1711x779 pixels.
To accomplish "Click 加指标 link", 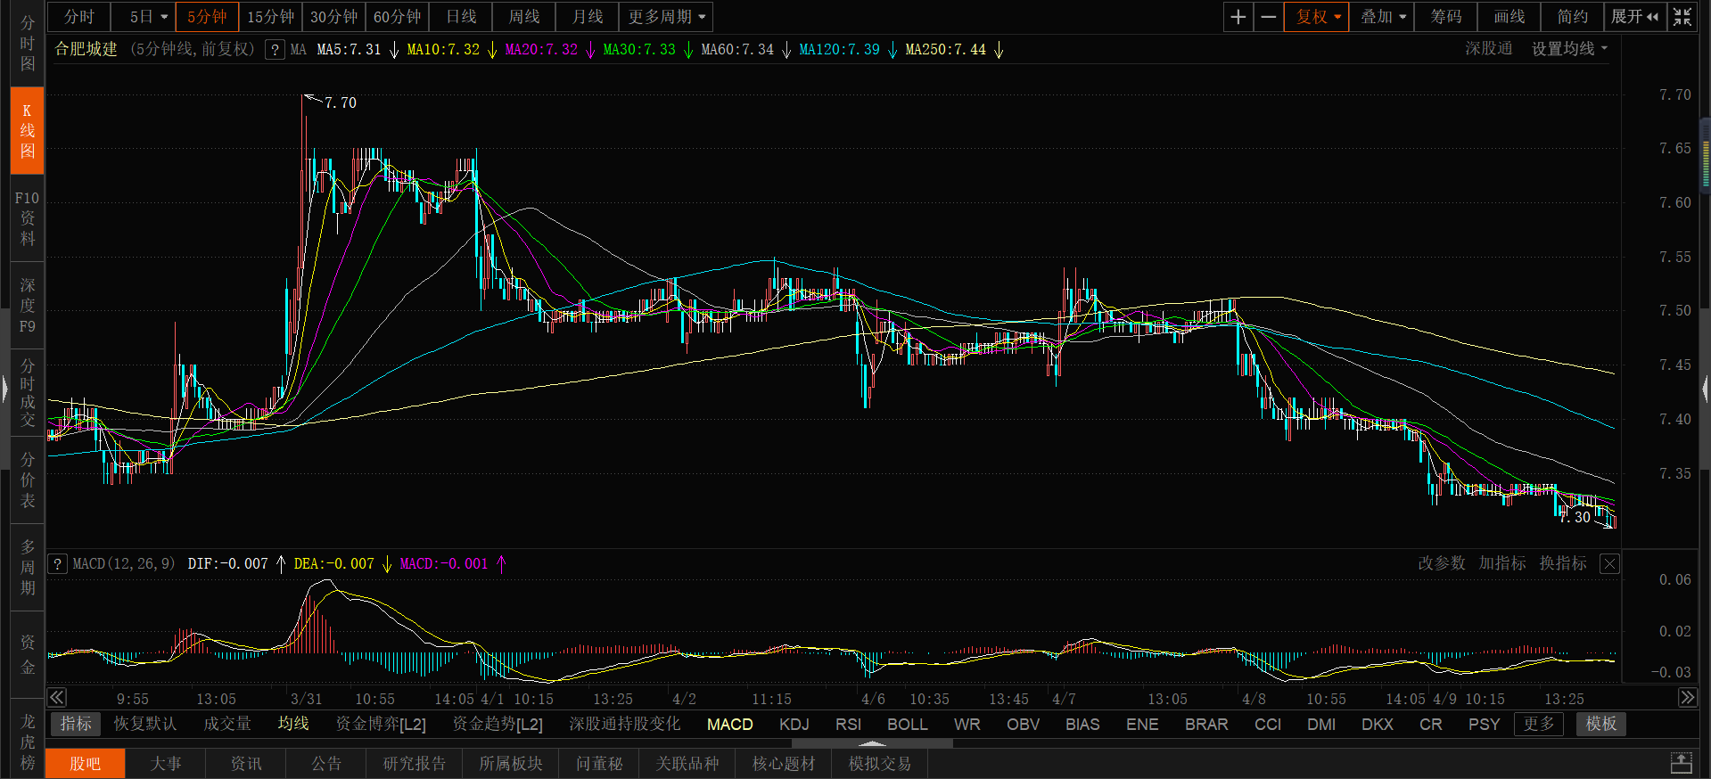I will click(1502, 563).
